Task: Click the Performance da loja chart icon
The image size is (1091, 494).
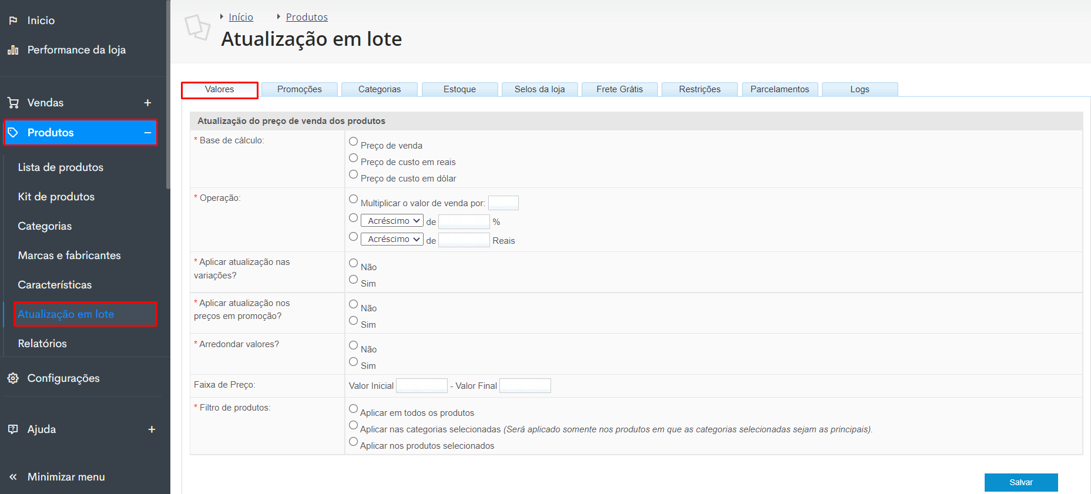Action: (x=13, y=50)
